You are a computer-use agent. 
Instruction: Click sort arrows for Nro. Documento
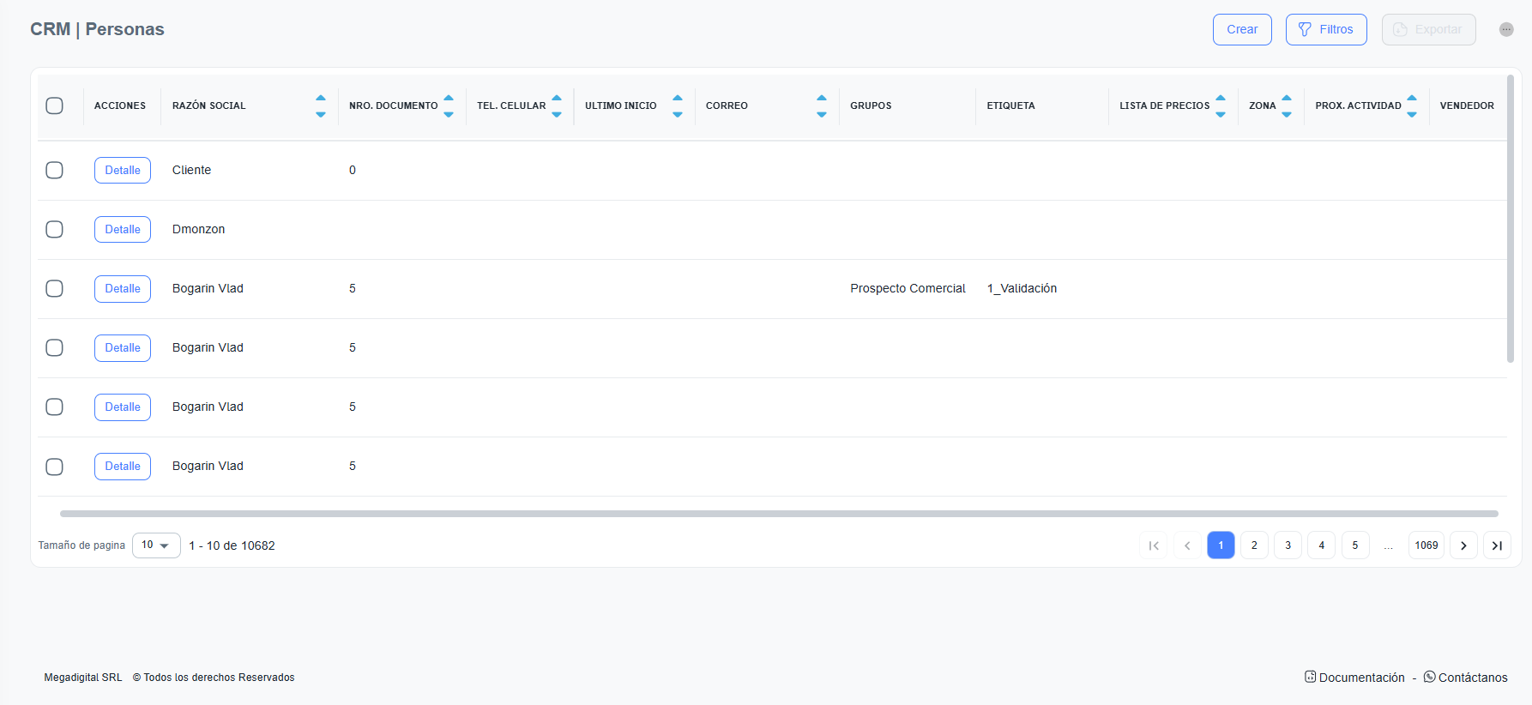point(448,105)
